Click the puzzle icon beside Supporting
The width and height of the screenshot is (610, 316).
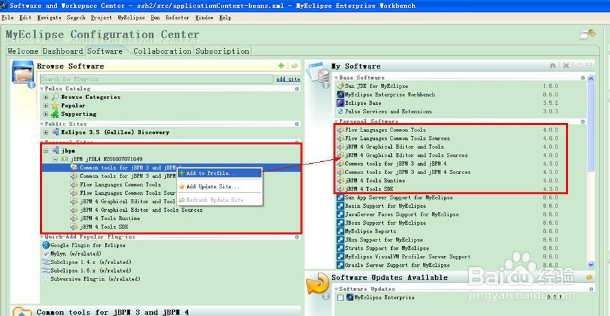(55, 114)
